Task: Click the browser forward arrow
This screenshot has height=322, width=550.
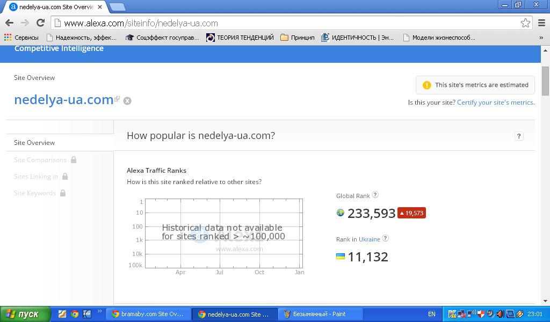Action: click(25, 23)
